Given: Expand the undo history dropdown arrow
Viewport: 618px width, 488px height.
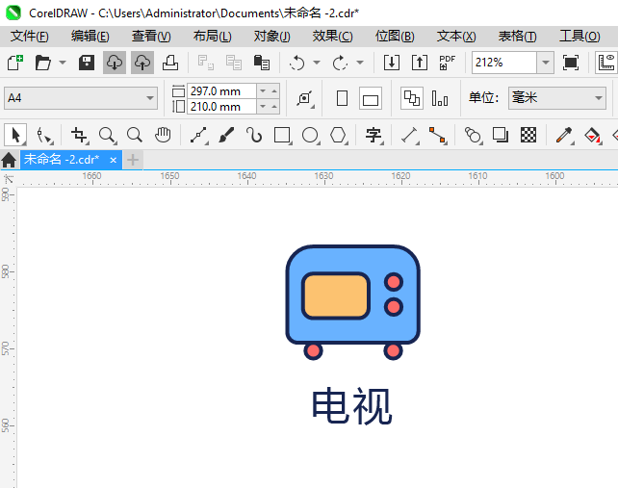Looking at the screenshot, I should [317, 63].
